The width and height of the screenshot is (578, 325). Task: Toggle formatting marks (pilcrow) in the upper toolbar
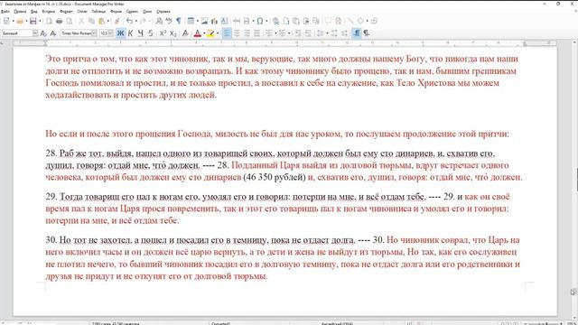[179, 22]
